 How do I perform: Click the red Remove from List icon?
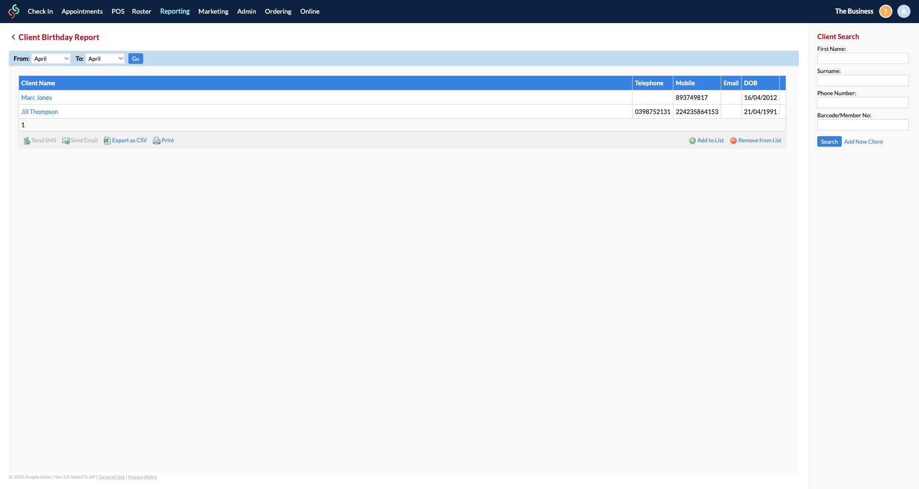click(x=733, y=140)
